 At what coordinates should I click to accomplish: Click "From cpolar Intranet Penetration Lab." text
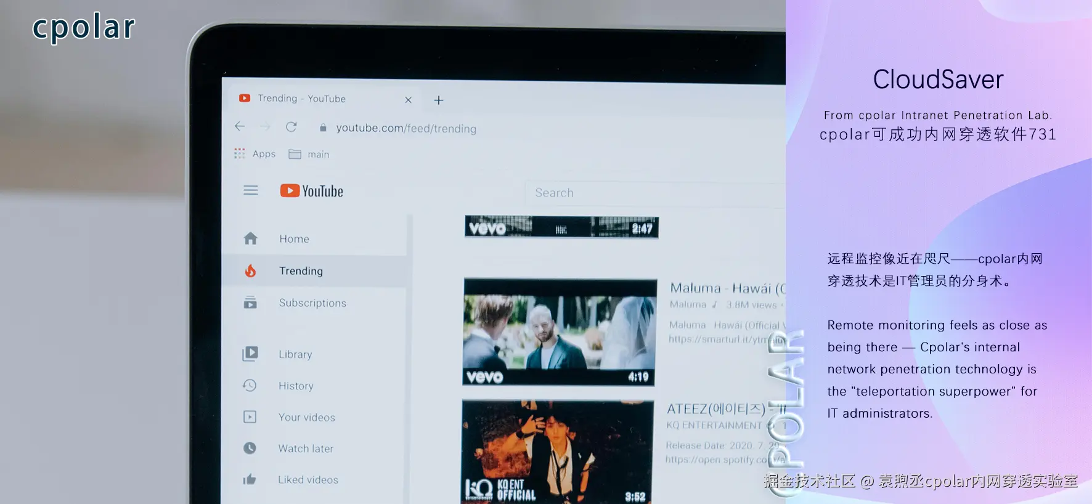pyautogui.click(x=938, y=115)
